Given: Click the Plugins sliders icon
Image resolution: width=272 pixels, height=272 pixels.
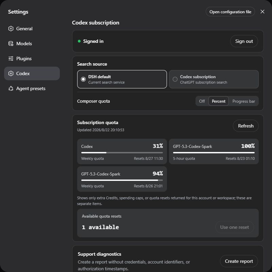Looking at the screenshot, I should 11,58.
